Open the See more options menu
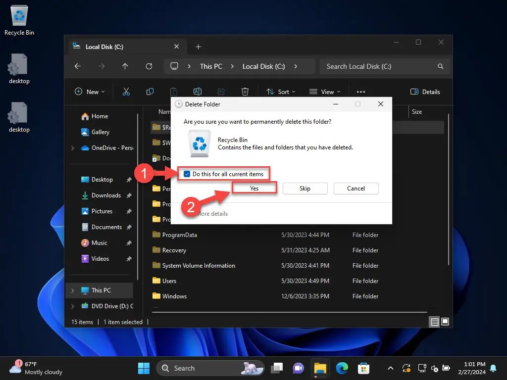 pyautogui.click(x=361, y=92)
